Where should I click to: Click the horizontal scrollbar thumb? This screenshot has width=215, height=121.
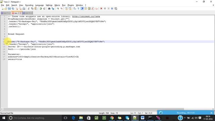(93, 109)
